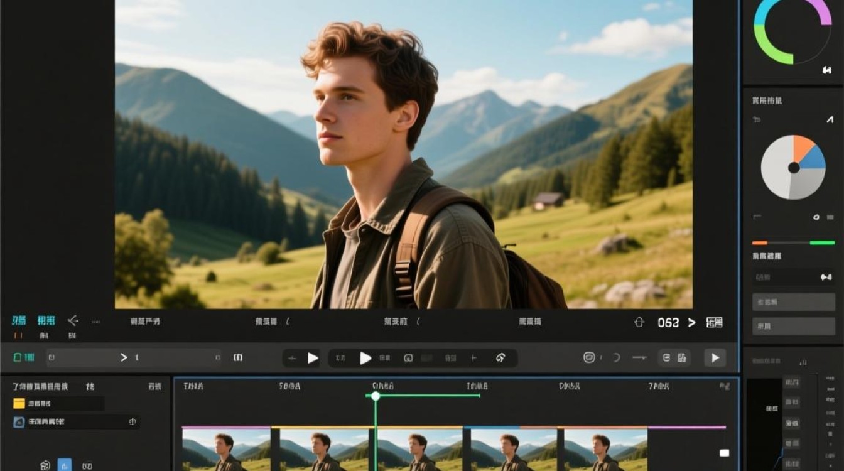
Task: Click the crosshair target icon beside 062
Action: [639, 322]
